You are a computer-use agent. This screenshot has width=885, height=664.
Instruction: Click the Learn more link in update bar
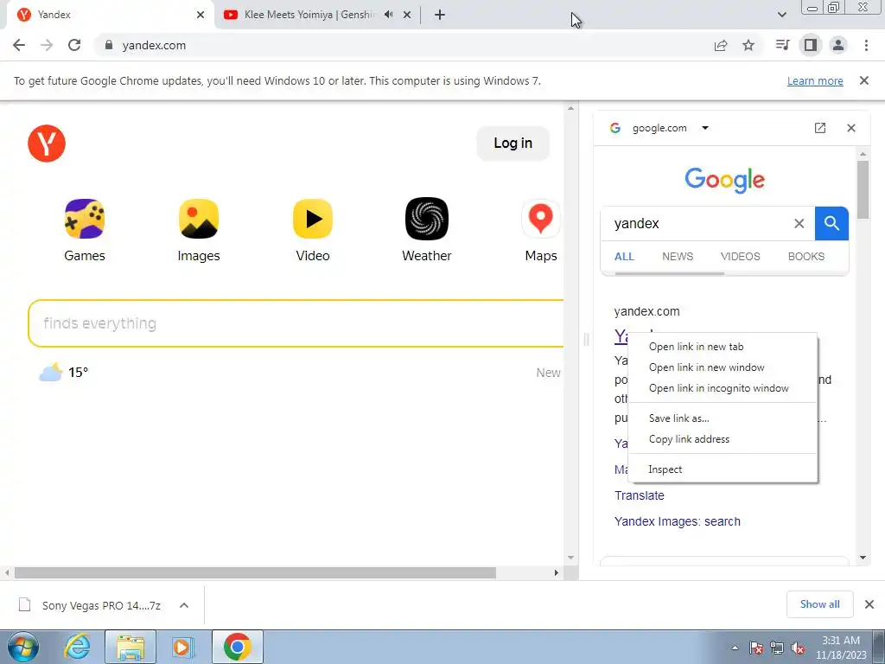(x=815, y=80)
